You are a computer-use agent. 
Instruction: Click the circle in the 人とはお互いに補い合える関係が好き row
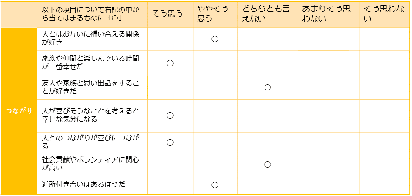[214, 39]
